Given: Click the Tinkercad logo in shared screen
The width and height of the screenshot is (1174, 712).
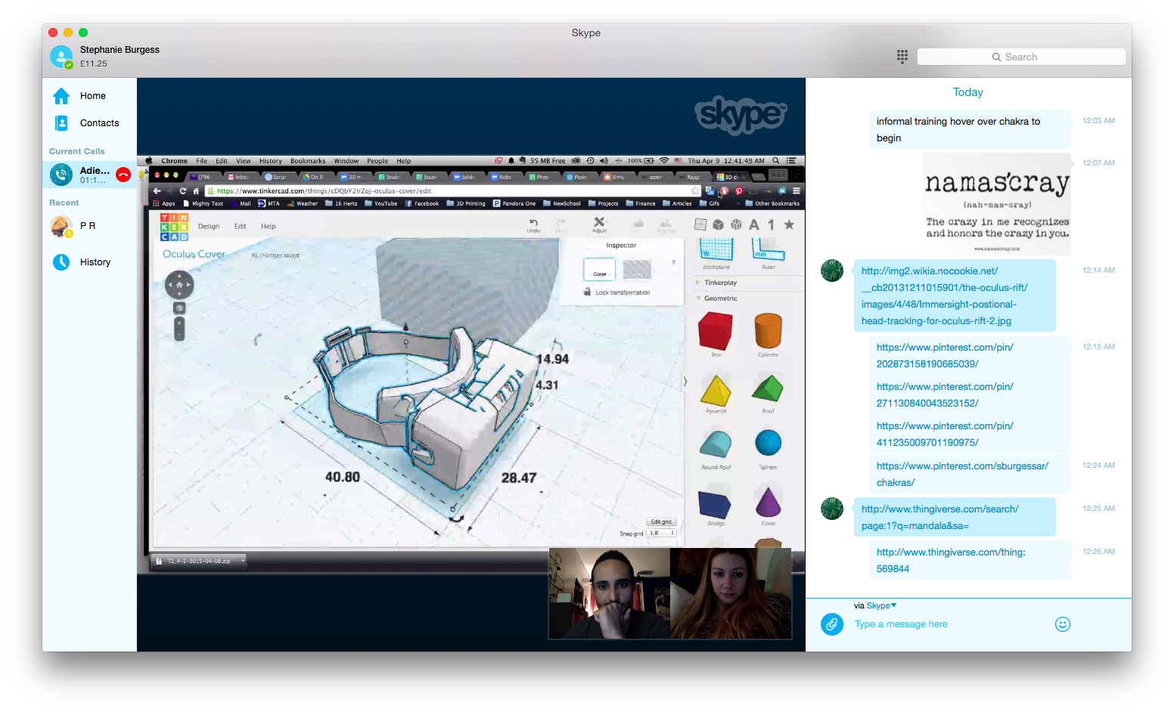Looking at the screenshot, I should (174, 227).
